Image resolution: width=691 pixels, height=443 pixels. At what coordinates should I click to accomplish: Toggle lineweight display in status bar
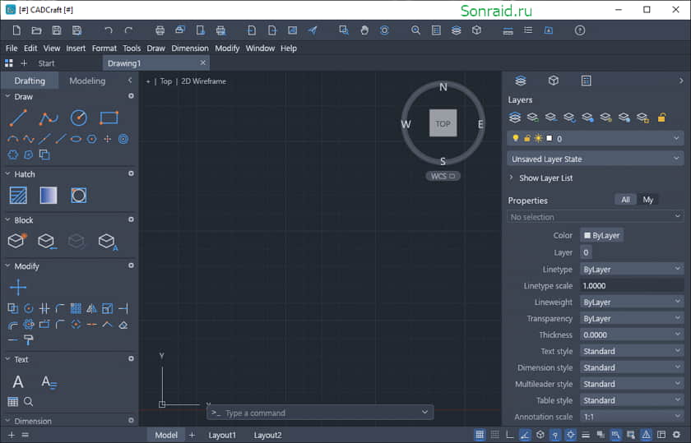point(586,435)
